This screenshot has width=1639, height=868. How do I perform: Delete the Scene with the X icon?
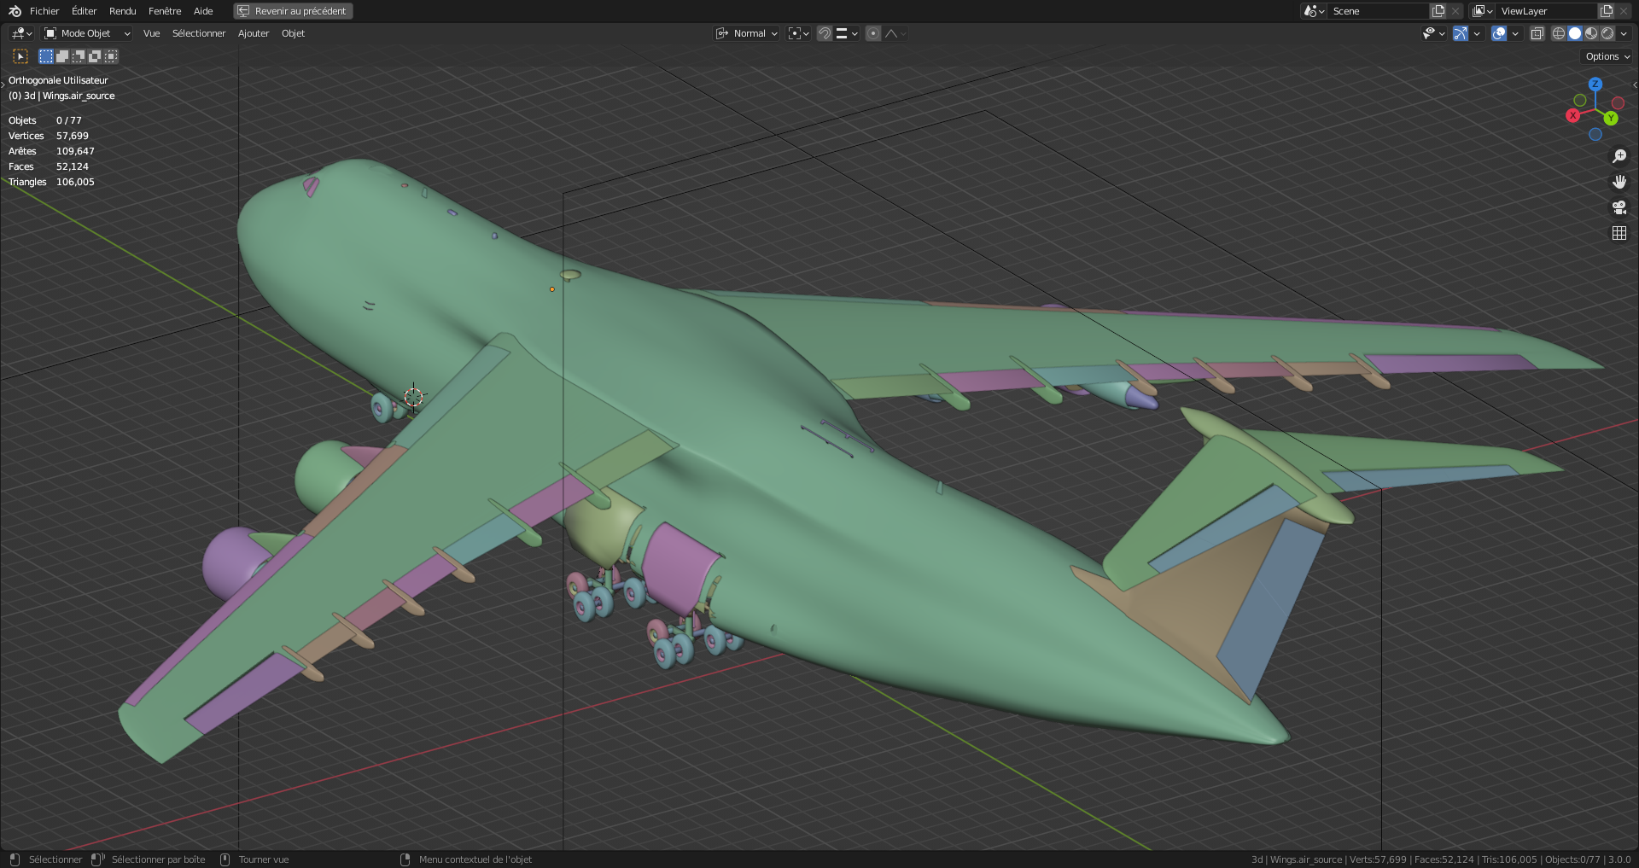click(1455, 11)
